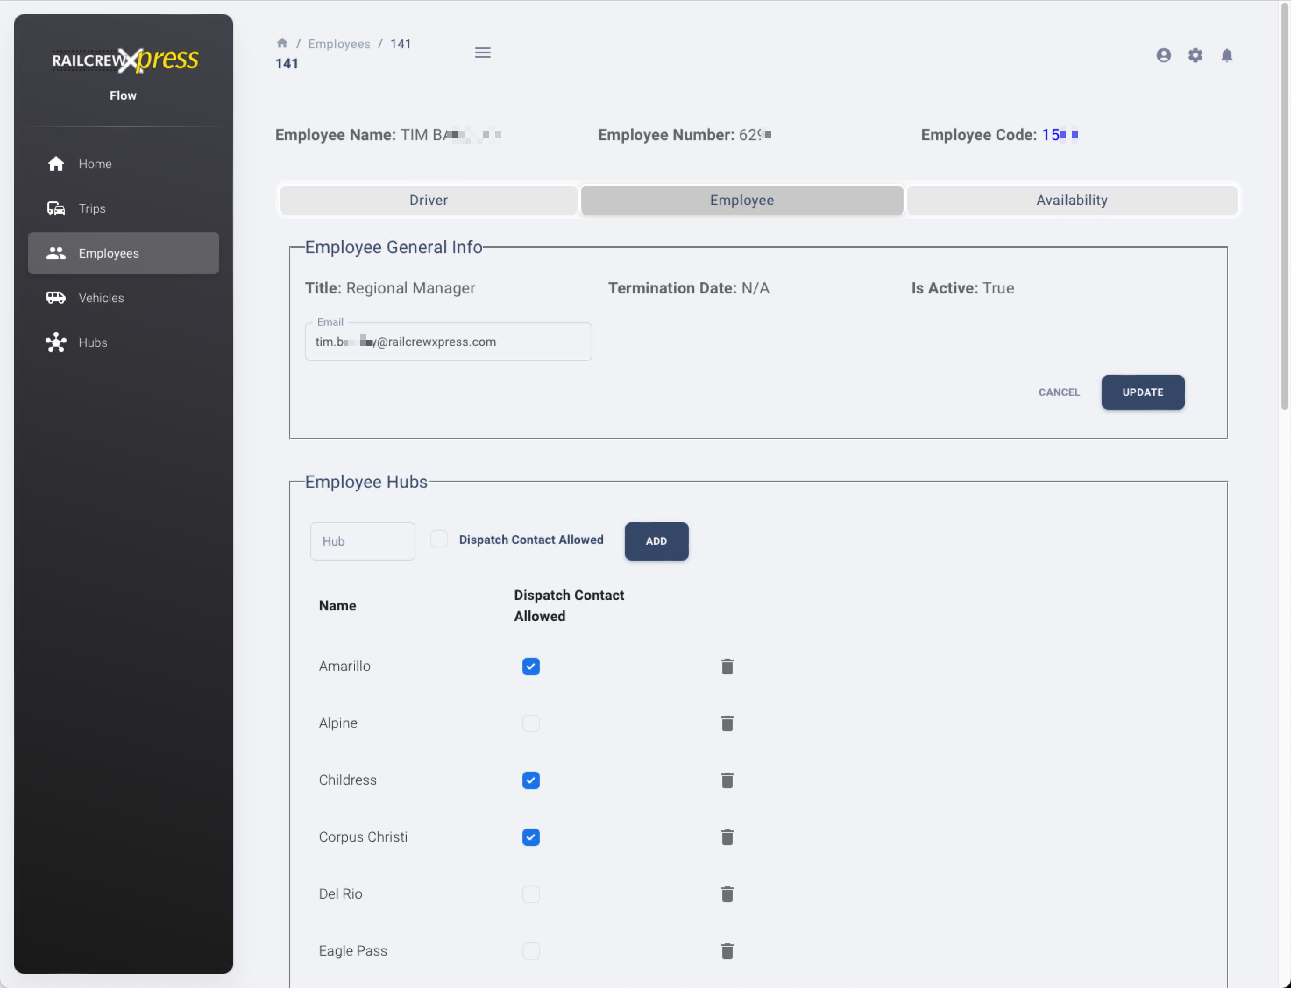View notifications via the bell icon
Screen dimensions: 1291x988
[x=1227, y=55]
